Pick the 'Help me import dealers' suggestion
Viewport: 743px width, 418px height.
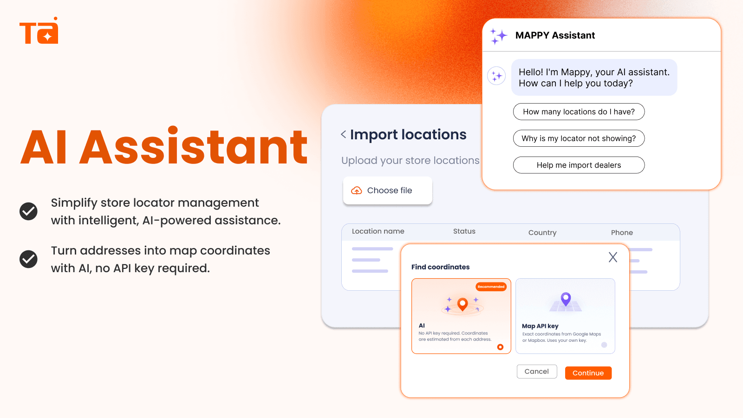(x=579, y=165)
